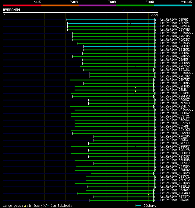Select the UniRef100_A3C0C1 label
The width and height of the screenshot is (195, 208).
pyautogui.click(x=175, y=120)
